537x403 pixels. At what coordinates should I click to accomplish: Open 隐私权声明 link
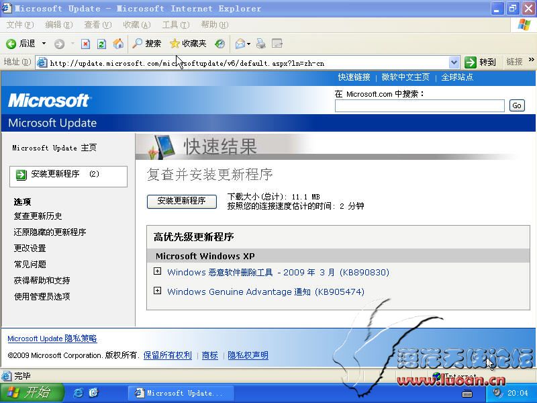pyautogui.click(x=248, y=355)
